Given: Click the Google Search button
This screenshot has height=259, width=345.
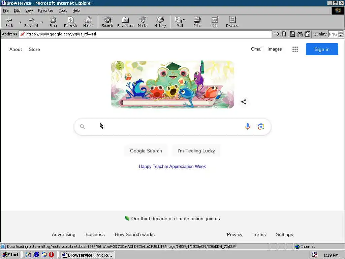Looking at the screenshot, I should tap(146, 151).
